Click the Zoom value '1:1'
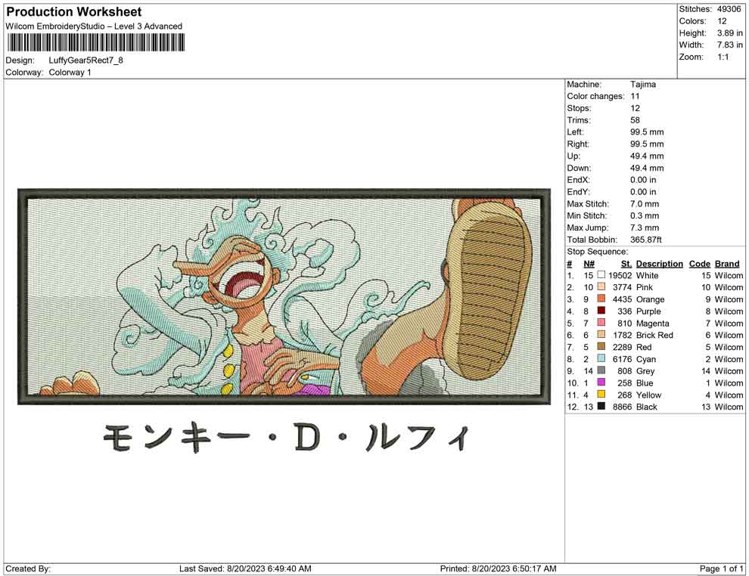The height and width of the screenshot is (576, 749). (723, 57)
